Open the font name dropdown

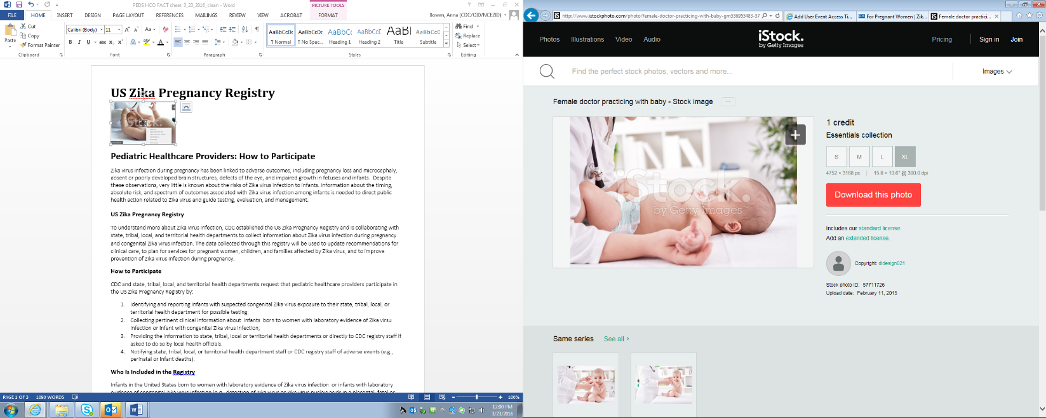pyautogui.click(x=101, y=29)
